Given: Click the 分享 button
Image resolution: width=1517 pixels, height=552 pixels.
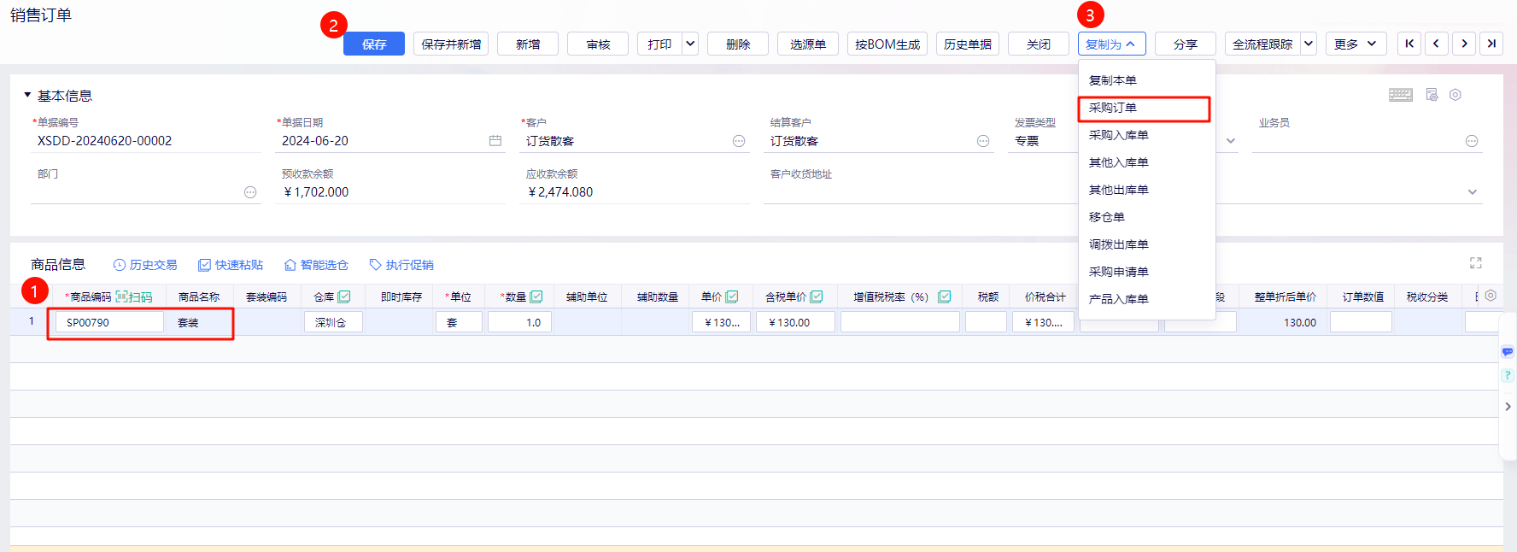Looking at the screenshot, I should point(1186,44).
